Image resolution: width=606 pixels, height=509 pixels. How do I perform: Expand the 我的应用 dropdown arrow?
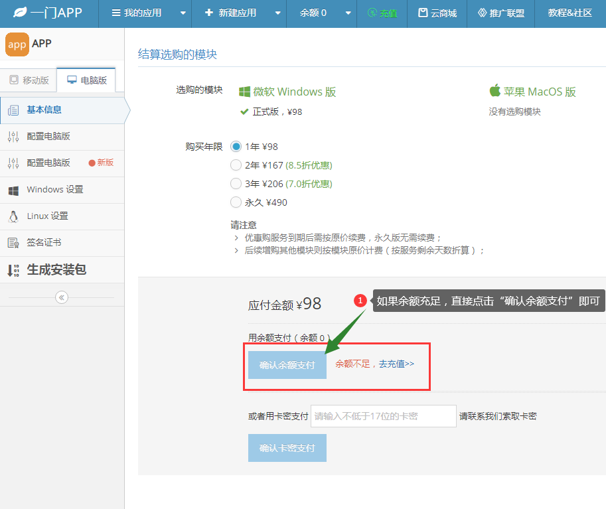(183, 13)
